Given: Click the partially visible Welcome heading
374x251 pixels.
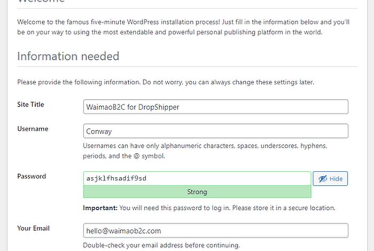Looking at the screenshot, I should pos(41,1).
